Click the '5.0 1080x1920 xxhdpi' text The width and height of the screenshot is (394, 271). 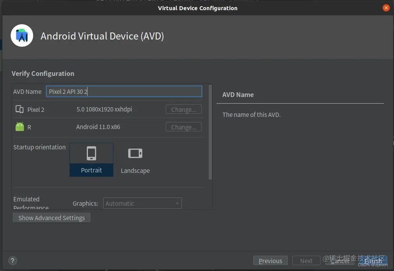[x=104, y=109]
